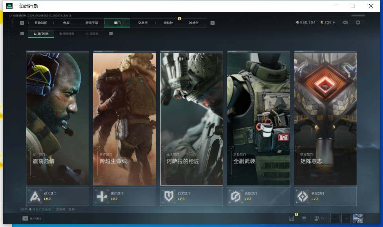
Task: Click the key hint icon left of 部门任务
Action: tap(22, 34)
